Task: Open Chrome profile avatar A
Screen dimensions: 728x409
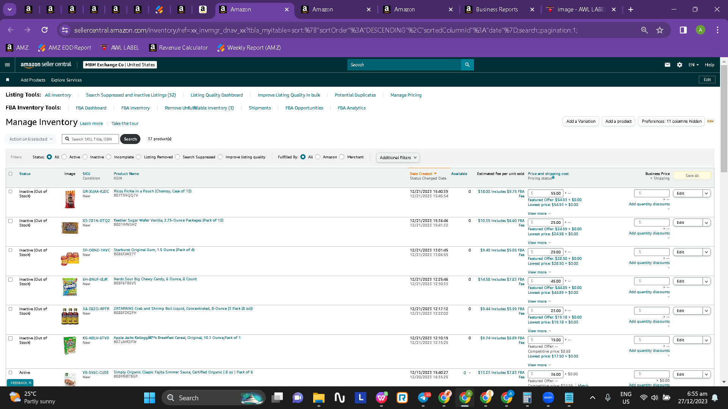Action: (700, 30)
